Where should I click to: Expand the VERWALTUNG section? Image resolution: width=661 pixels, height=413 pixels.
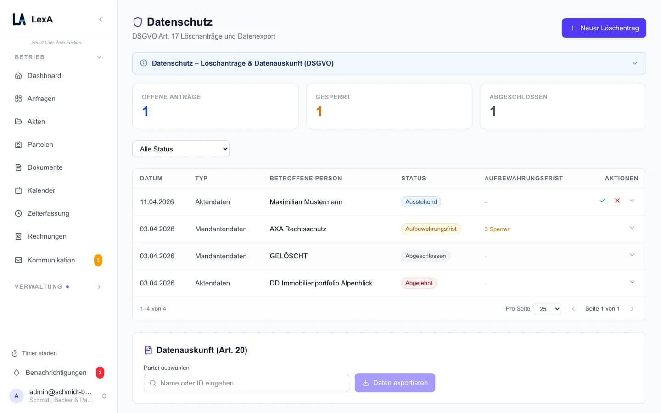click(x=99, y=287)
